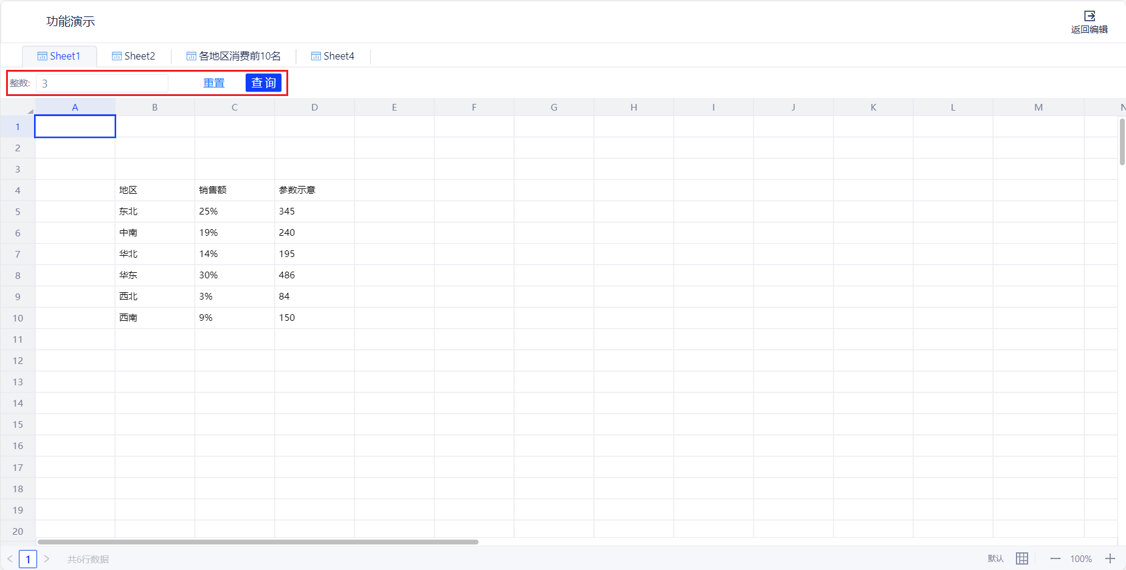This screenshot has height=570, width=1126.
Task: Zoom out using the minus icon
Action: click(x=1055, y=558)
